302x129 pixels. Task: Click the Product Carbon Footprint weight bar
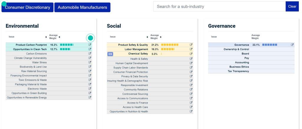pyautogui.click(x=66, y=45)
